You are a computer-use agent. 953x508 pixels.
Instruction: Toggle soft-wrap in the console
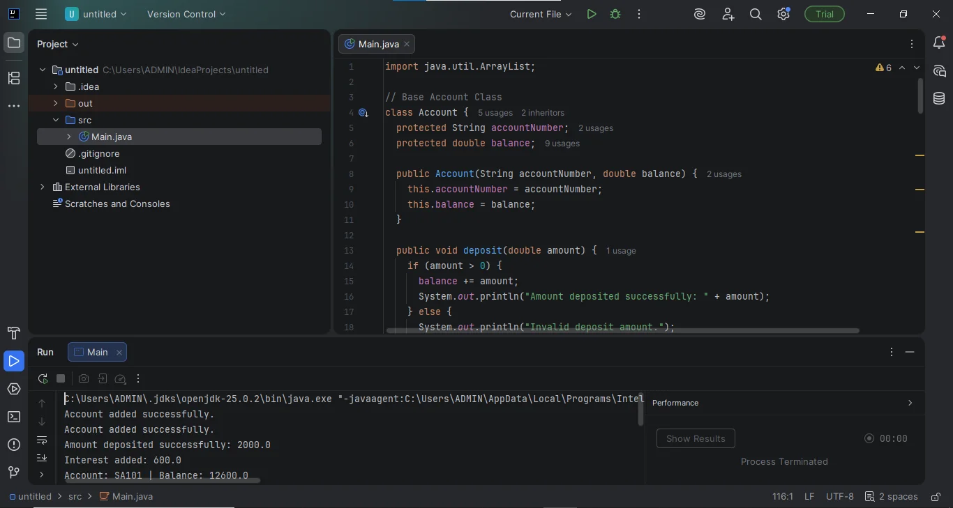tap(42, 440)
